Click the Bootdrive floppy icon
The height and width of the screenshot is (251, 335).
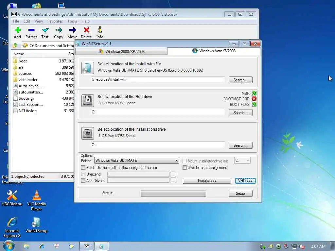[x=88, y=101]
